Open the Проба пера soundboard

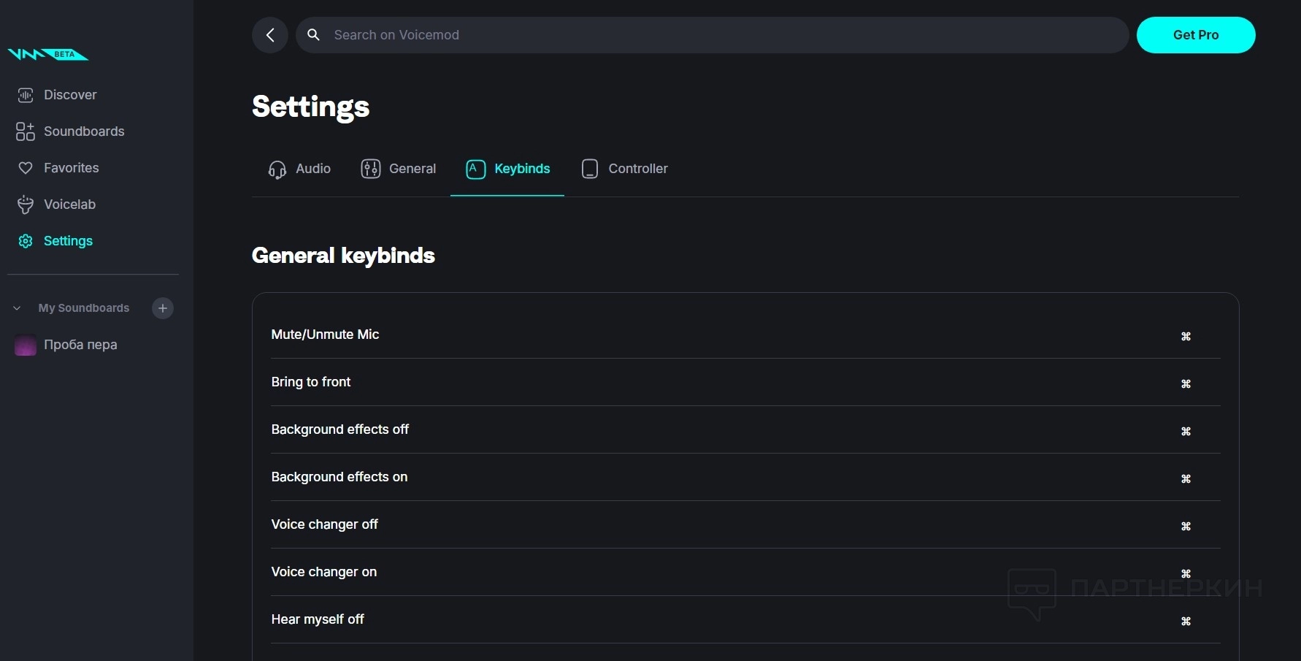pos(80,345)
